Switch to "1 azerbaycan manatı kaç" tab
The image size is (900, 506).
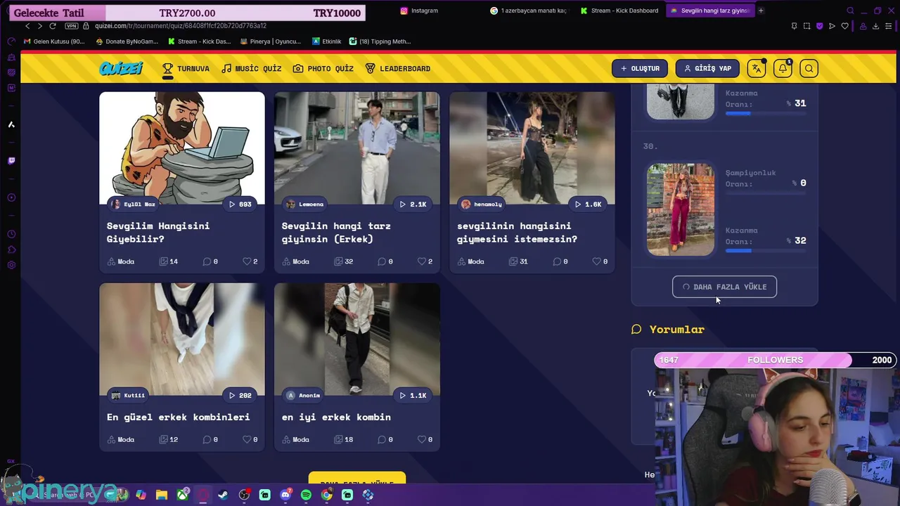pos(529,11)
